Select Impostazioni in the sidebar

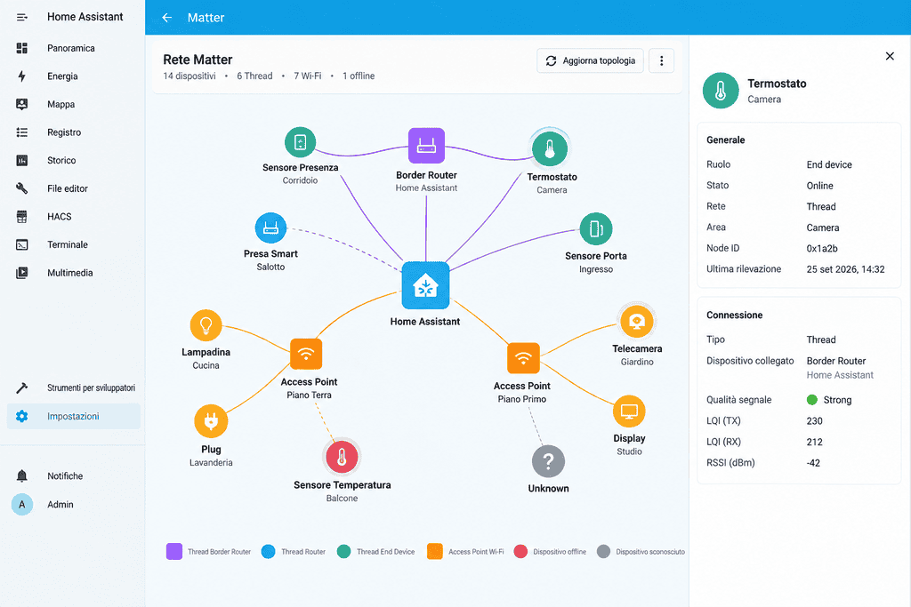click(x=73, y=416)
